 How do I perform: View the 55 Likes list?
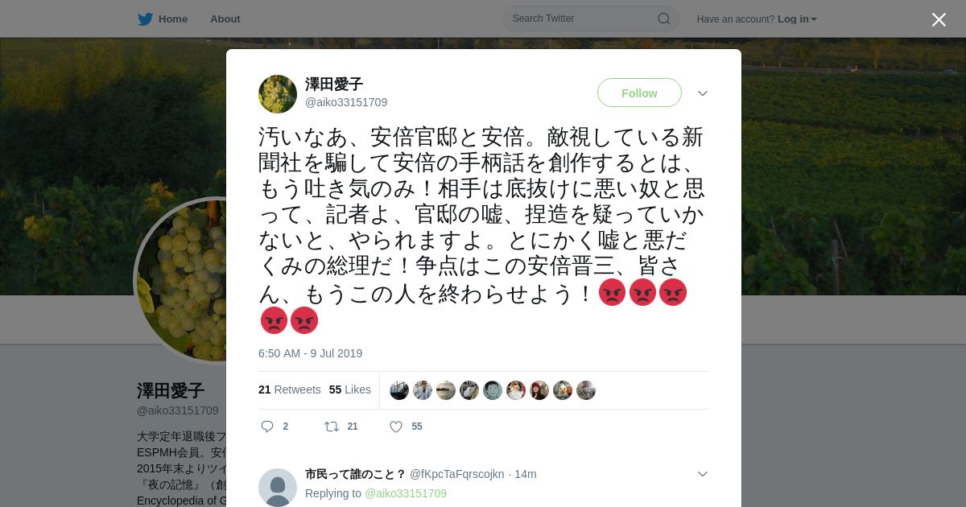pos(350,390)
